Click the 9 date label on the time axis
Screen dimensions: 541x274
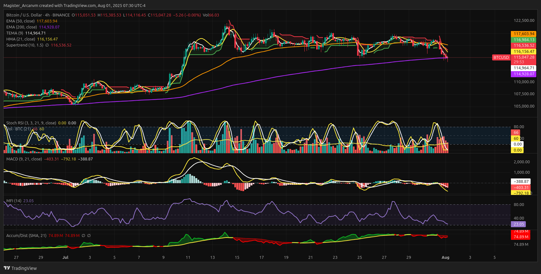163,257
